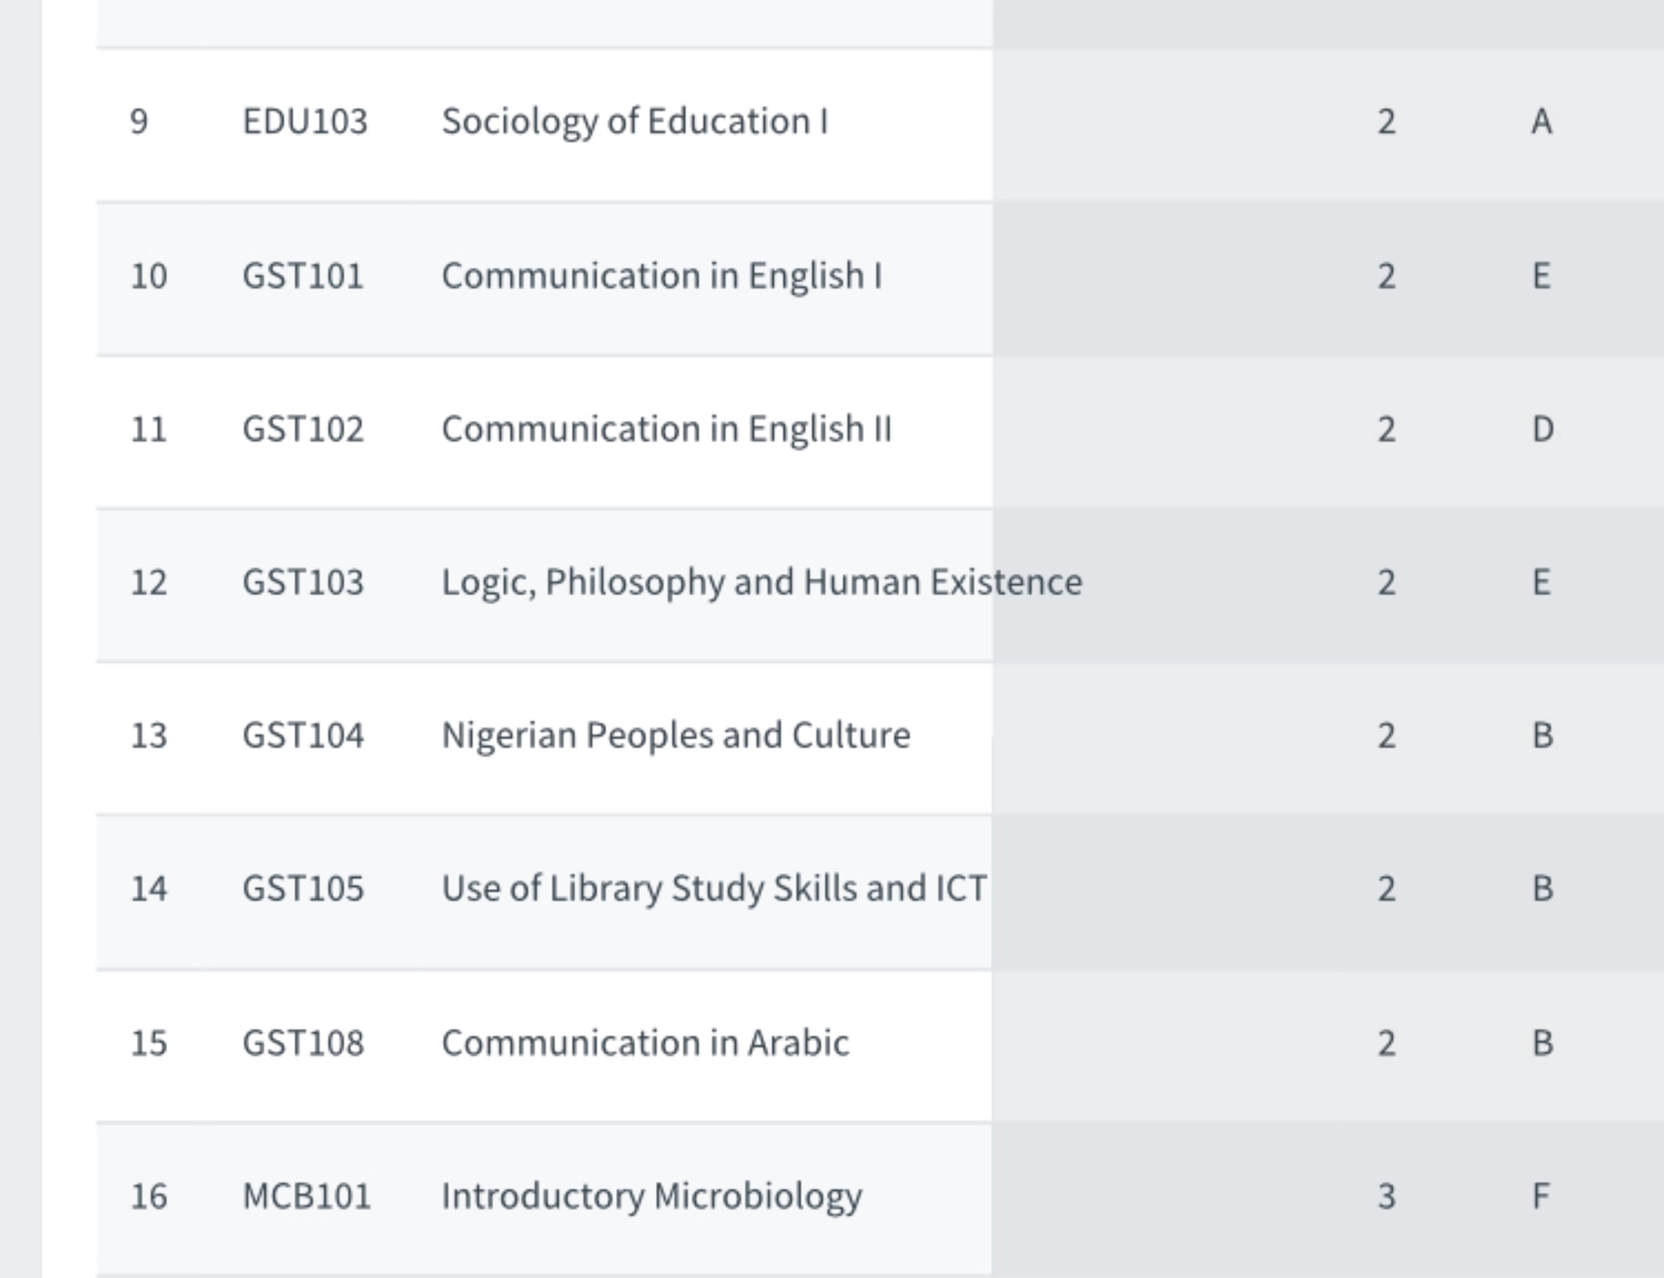
Task: Select the Nigerian Peoples and Culture title
Action: click(676, 736)
